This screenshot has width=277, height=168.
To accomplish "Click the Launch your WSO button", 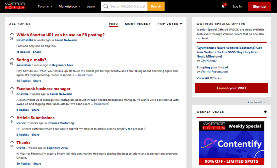I will [x=232, y=88].
